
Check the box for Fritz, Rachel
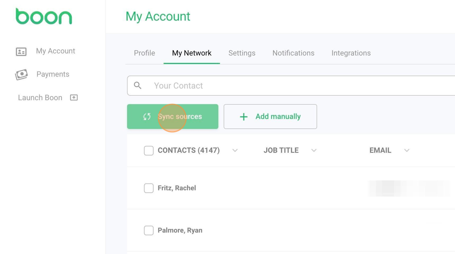[x=149, y=188]
